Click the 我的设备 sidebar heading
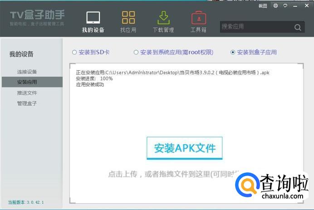Image resolution: width=314 pixels, height=210 pixels. click(21, 54)
